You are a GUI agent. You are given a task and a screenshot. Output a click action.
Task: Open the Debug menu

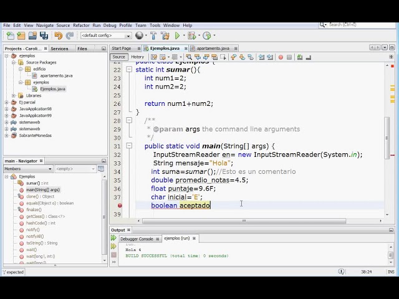pos(110,25)
